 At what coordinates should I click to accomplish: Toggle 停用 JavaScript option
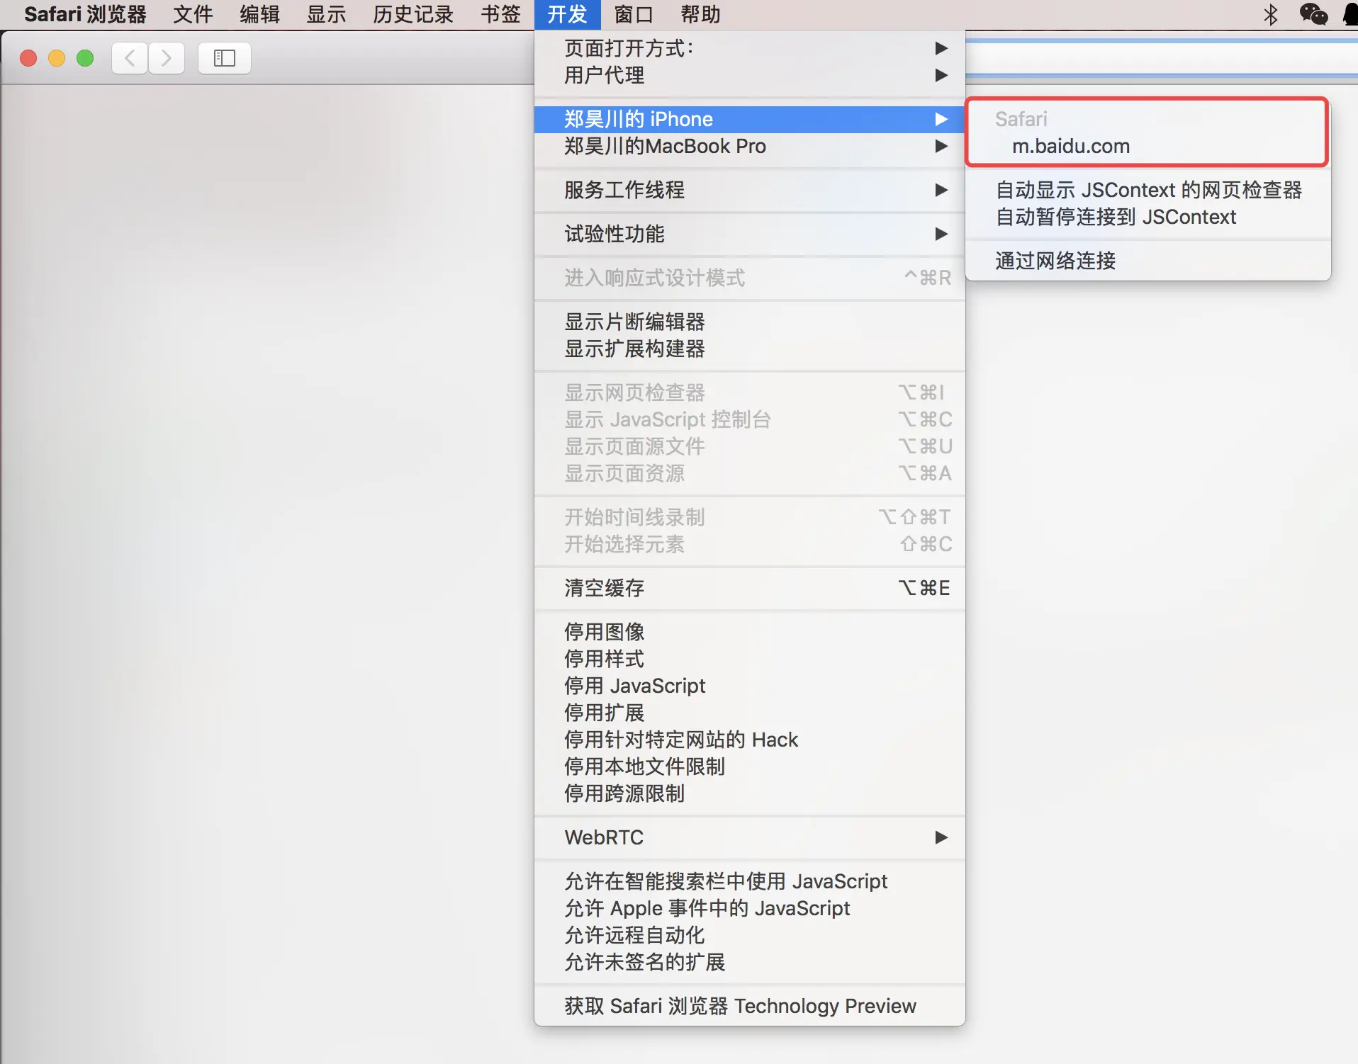click(x=634, y=685)
